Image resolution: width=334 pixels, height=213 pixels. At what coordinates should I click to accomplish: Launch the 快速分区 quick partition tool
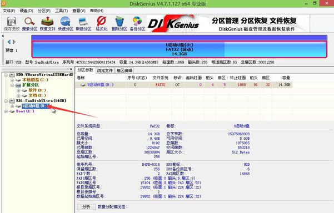[66, 24]
